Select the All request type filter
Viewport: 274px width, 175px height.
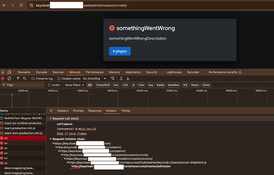pos(90,85)
